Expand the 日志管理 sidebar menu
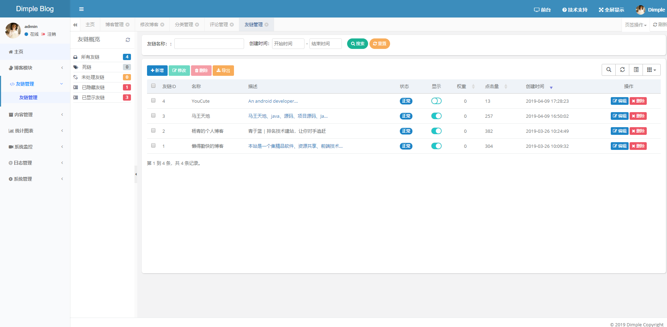This screenshot has height=327, width=667. (35, 163)
